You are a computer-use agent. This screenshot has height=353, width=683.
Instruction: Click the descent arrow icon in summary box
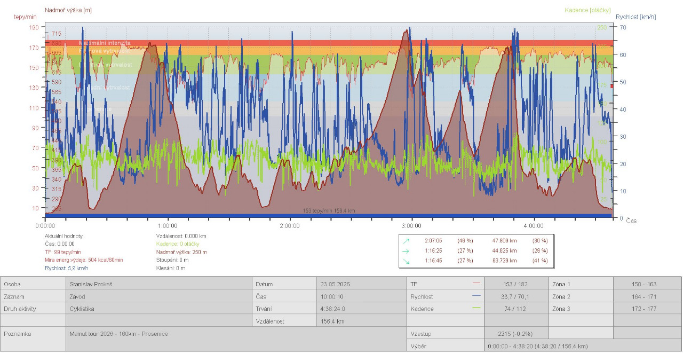click(x=407, y=260)
